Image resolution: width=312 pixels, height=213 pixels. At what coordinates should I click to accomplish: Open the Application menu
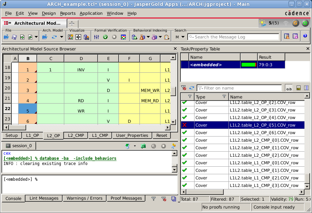[91, 13]
